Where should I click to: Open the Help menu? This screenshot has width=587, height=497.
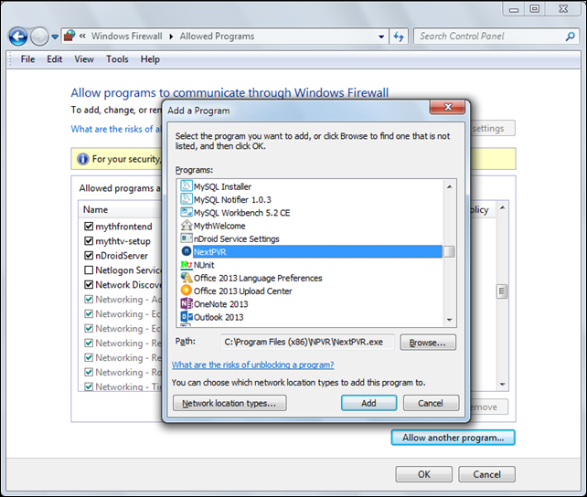tap(150, 59)
